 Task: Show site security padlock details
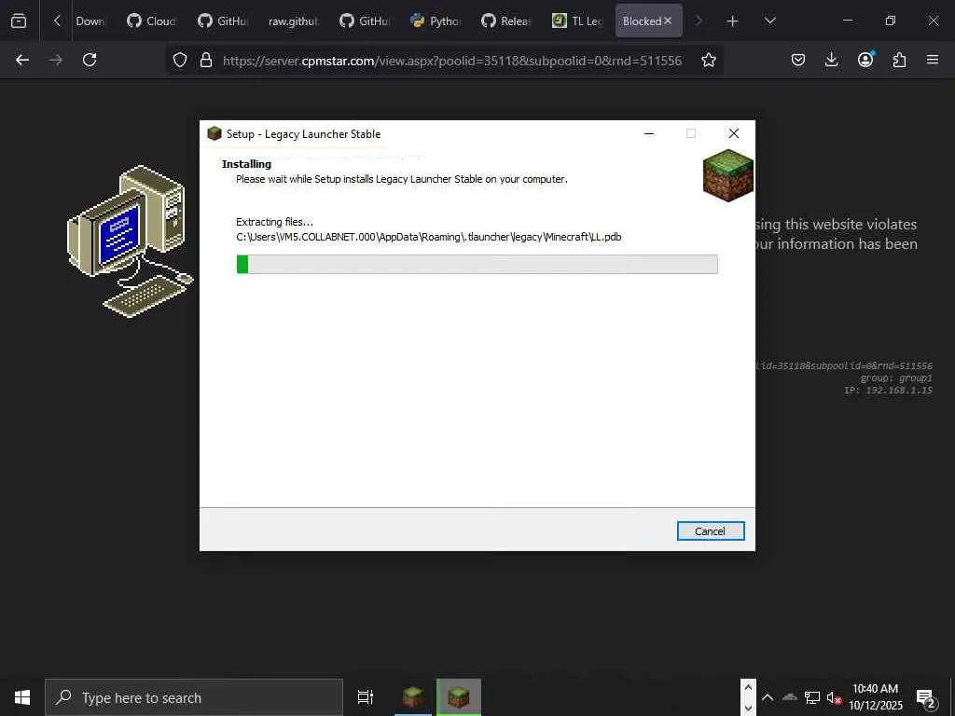pyautogui.click(x=206, y=60)
